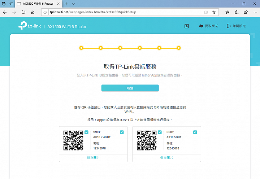Click set these tabs aside icon

click(x=11, y=4)
